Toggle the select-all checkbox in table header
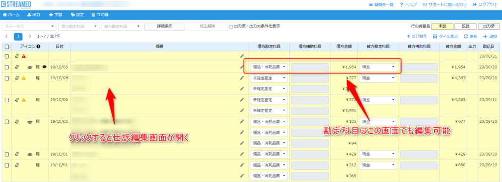The image size is (502, 182). 7,47
